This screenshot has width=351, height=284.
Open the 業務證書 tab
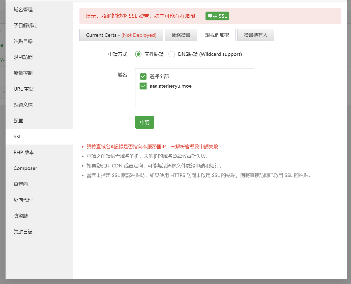[181, 35]
